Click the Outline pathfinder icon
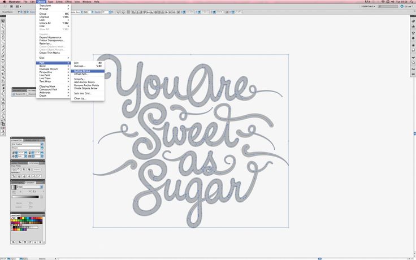 [x=34, y=176]
